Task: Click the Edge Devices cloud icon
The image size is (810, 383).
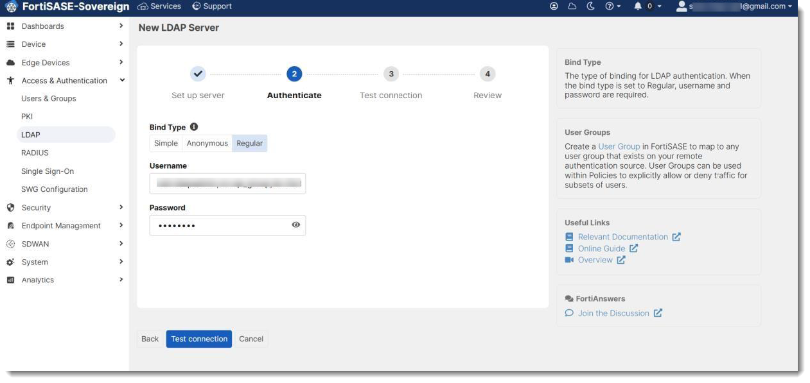Action: click(10, 63)
